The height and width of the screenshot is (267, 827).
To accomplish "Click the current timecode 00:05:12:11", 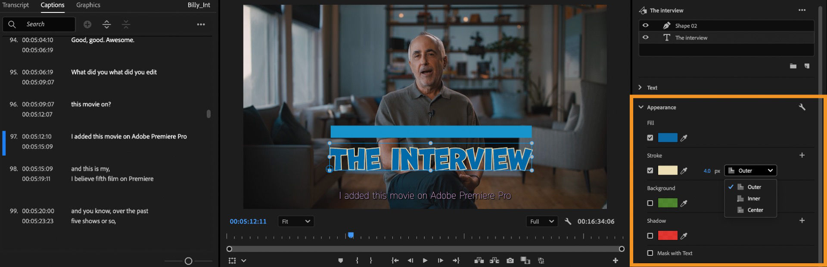I will (x=248, y=221).
